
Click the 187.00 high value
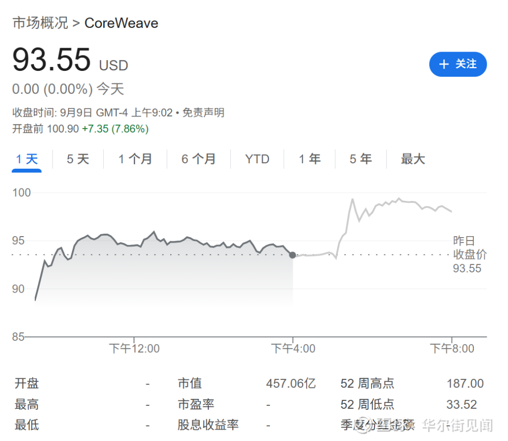[x=465, y=383]
